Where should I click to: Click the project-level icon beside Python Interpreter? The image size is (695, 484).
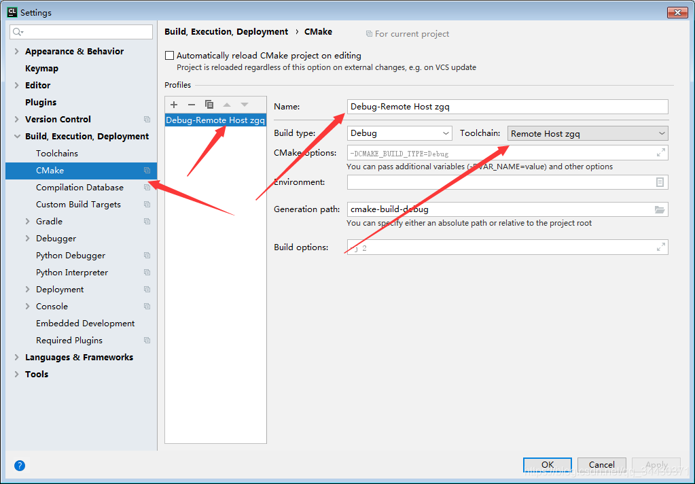tap(147, 273)
